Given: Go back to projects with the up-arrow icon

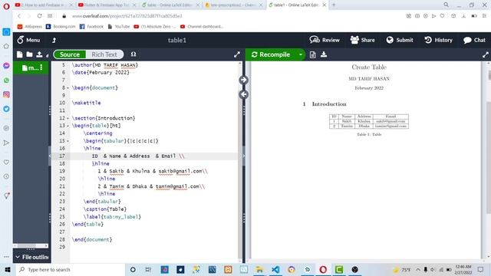Looking at the screenshot, I should click(x=54, y=40).
